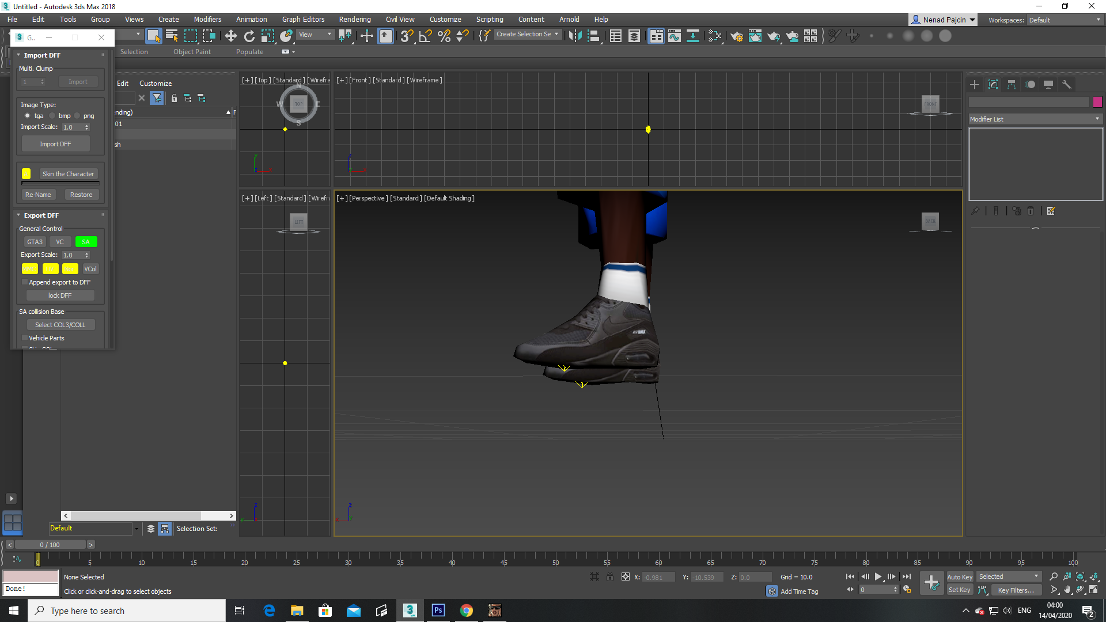Click the Auto Key button
1106x622 pixels.
[x=960, y=577]
